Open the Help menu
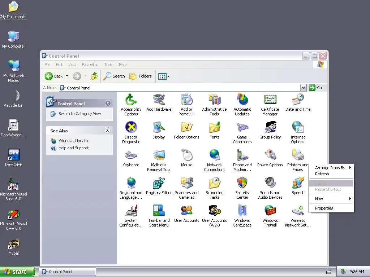Viewport: 370px width, 277px height. pos(123,65)
